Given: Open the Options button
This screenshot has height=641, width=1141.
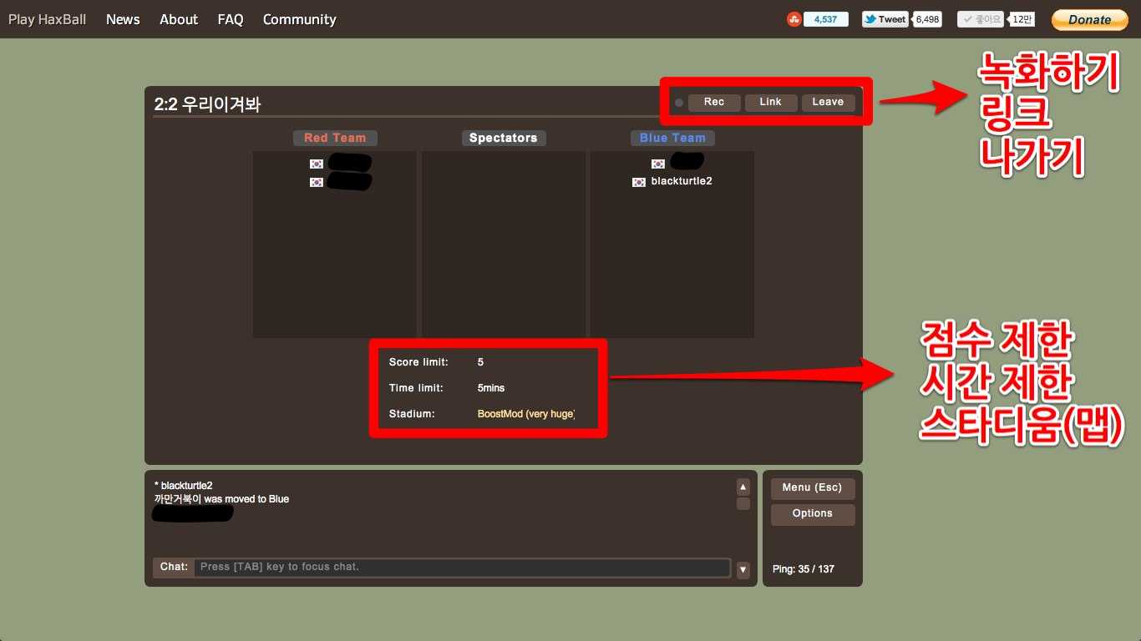Looking at the screenshot, I should (813, 514).
